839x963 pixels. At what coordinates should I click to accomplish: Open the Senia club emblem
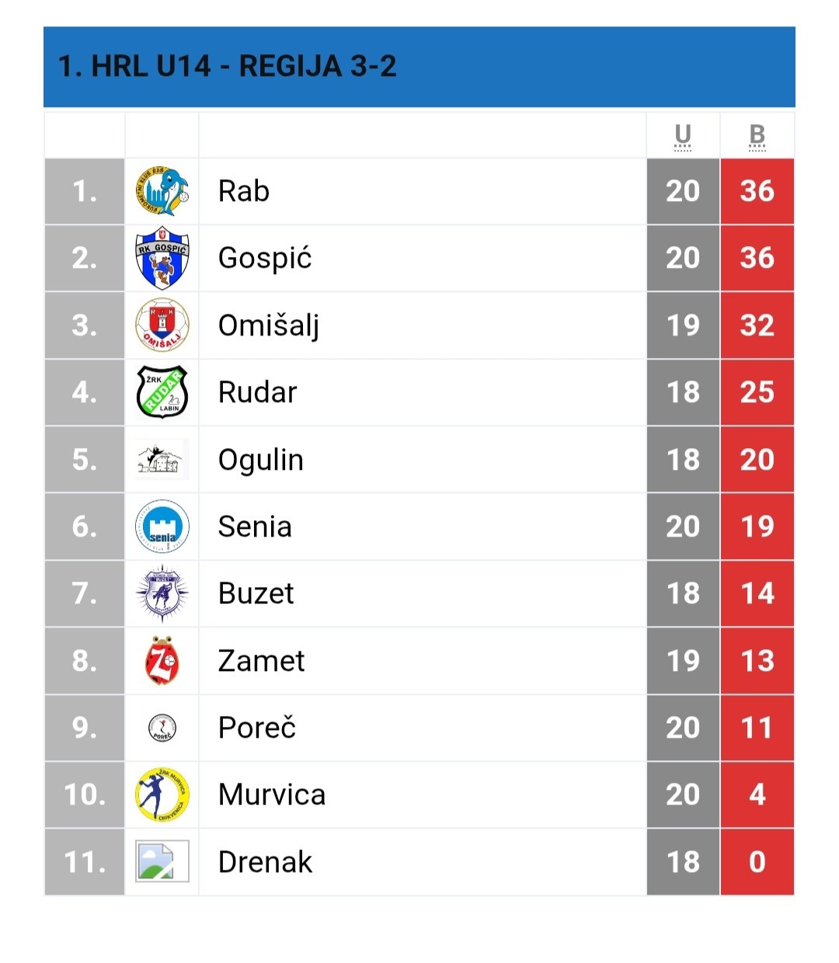[162, 526]
